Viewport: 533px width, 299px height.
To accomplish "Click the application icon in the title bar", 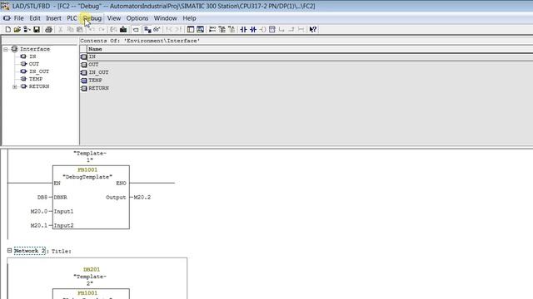I will click(5, 6).
